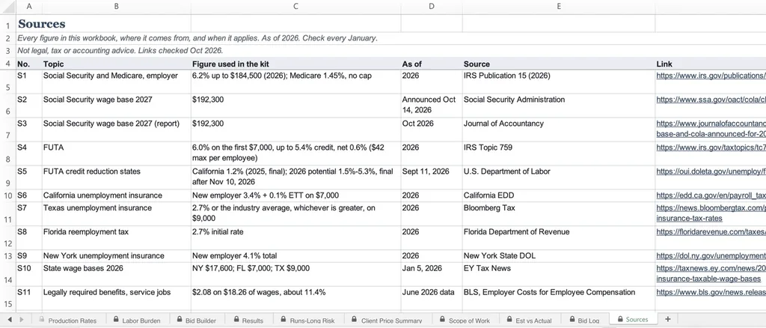Select cell 'U.S. Department of Labor'
The image size is (766, 328).
tap(558, 177)
